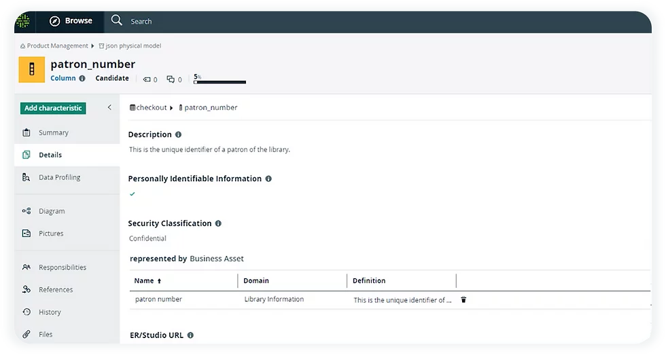This screenshot has height=355, width=666.
Task: Open the References tab
Action: [x=67, y=290]
